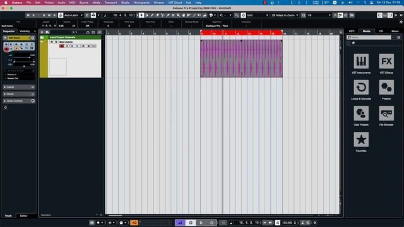Open the File Browser tile

click(x=386, y=113)
